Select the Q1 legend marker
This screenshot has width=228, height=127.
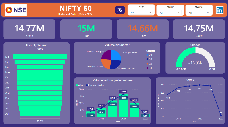pyautogui.click(x=147, y=68)
